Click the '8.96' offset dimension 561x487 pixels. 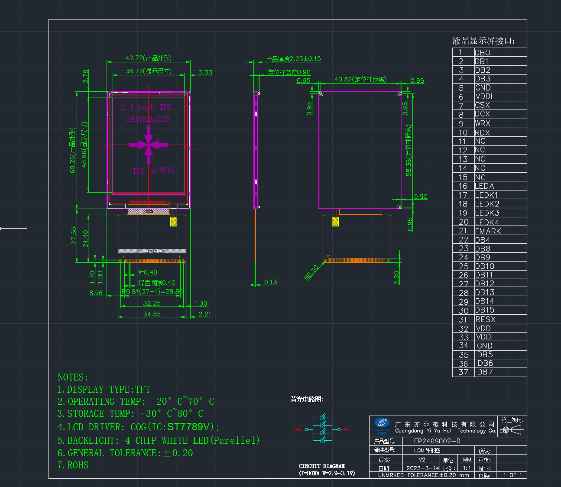tap(96, 293)
